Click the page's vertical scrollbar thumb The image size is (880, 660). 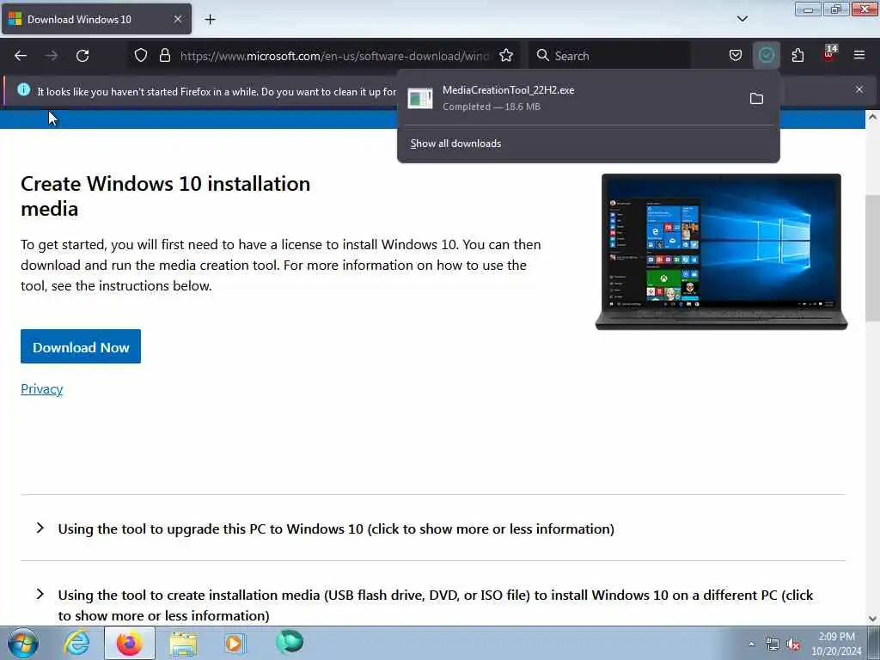[872, 258]
